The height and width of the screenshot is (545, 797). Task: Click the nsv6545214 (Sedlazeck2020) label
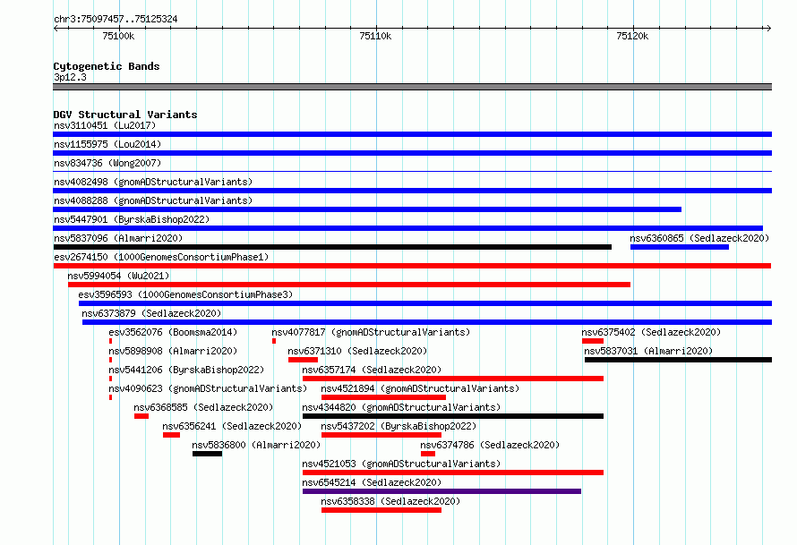372,482
